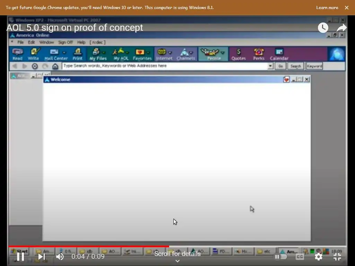Open the My AOL toolbar icon
The image size is (355, 266).
121,54
